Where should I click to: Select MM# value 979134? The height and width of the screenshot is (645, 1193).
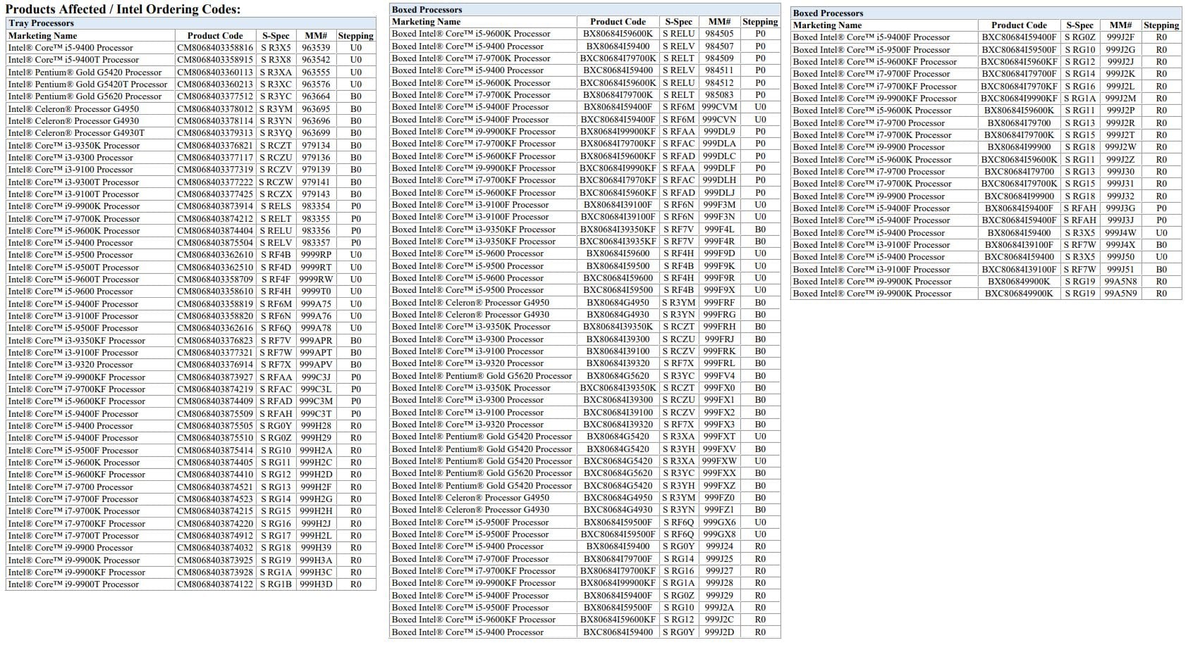(x=316, y=146)
